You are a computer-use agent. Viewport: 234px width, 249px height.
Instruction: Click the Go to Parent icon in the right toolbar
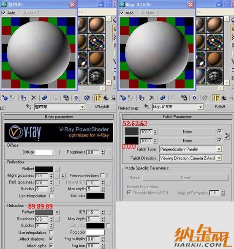[224, 98]
